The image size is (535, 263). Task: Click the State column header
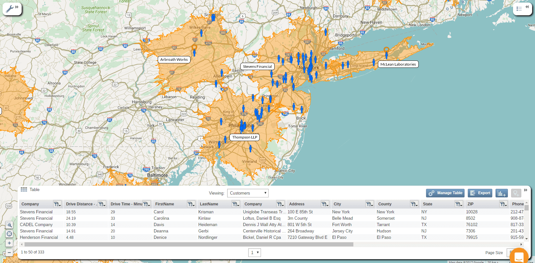pyautogui.click(x=427, y=204)
